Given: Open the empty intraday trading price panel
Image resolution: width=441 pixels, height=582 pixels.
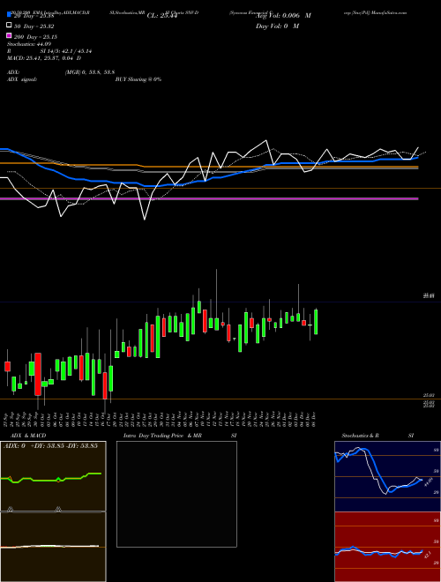Looking at the screenshot, I should click(x=176, y=494).
